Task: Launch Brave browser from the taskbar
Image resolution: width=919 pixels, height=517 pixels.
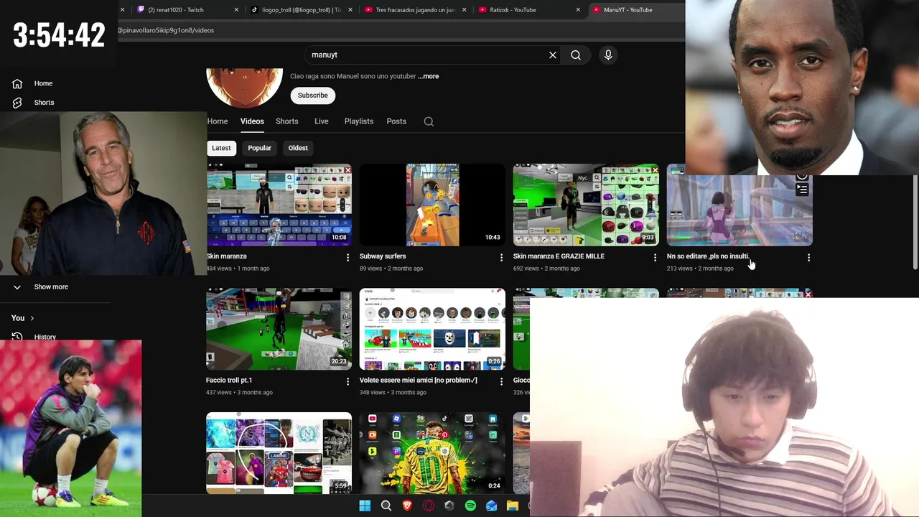Action: [407, 506]
